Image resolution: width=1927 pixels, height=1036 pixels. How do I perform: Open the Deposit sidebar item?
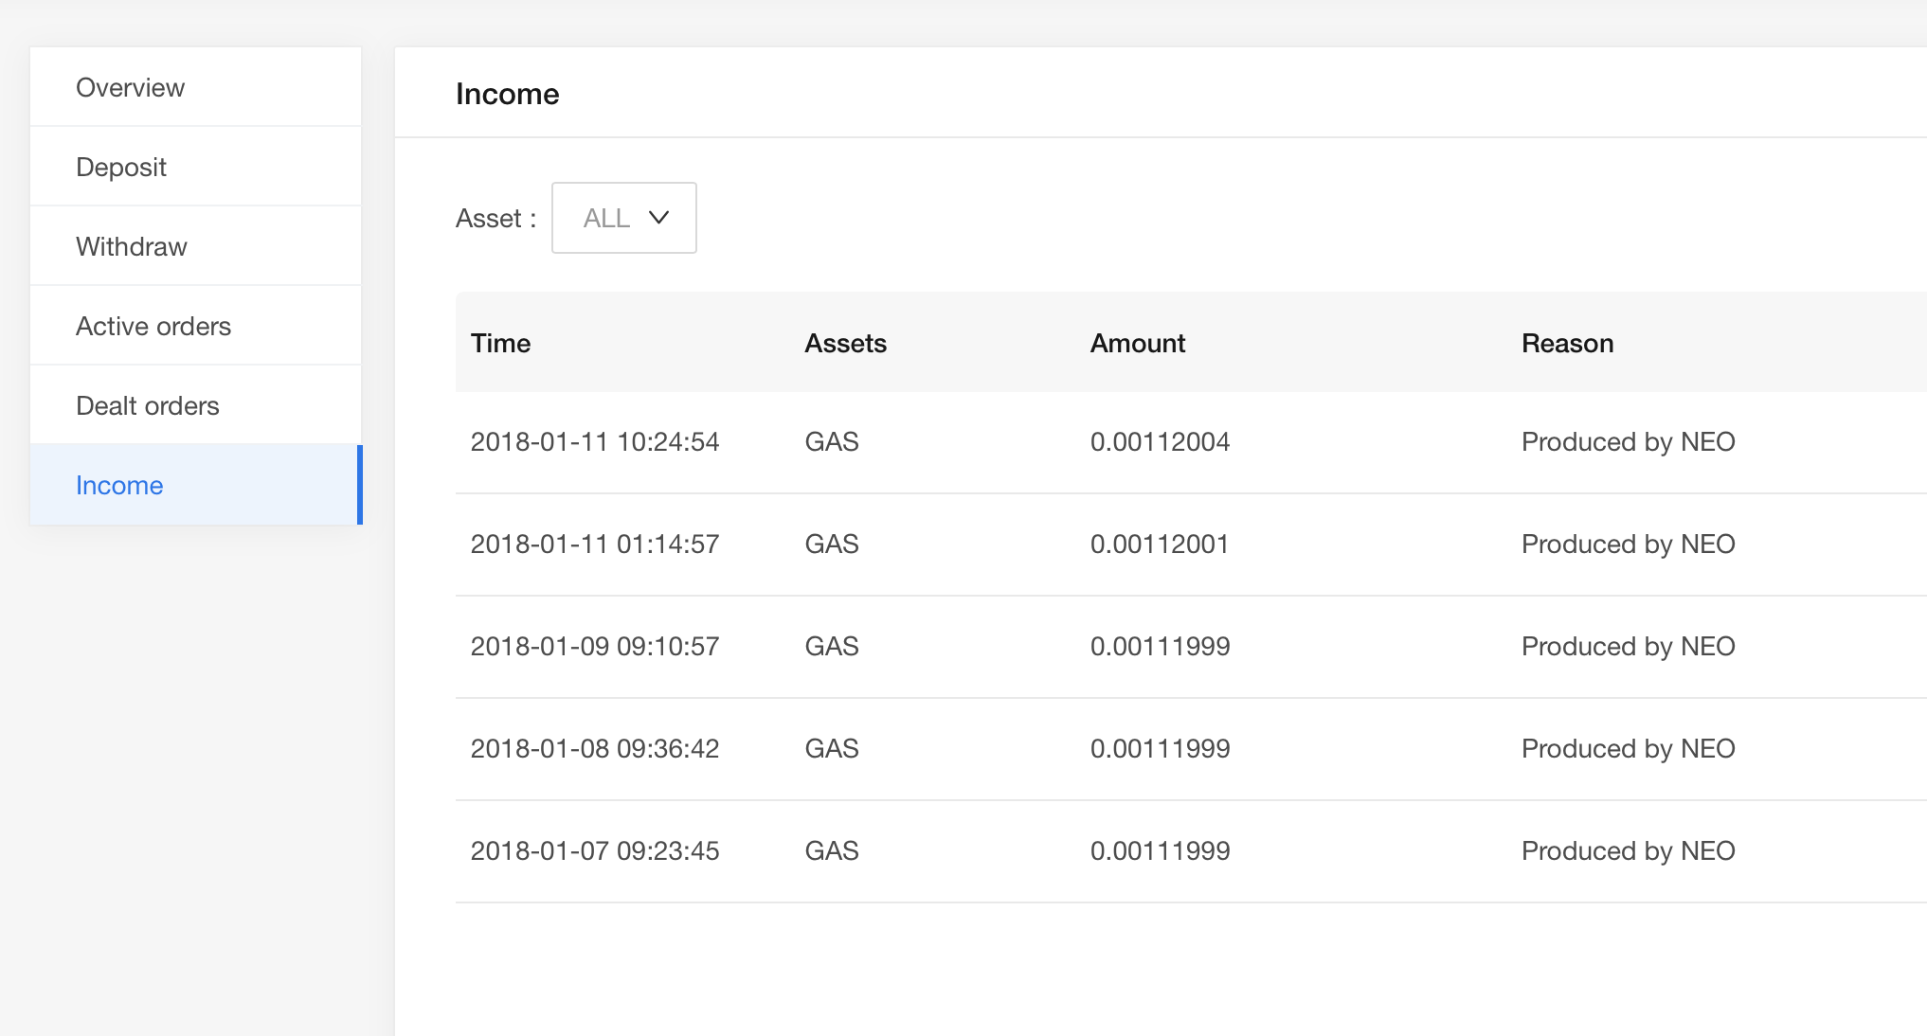pos(121,167)
